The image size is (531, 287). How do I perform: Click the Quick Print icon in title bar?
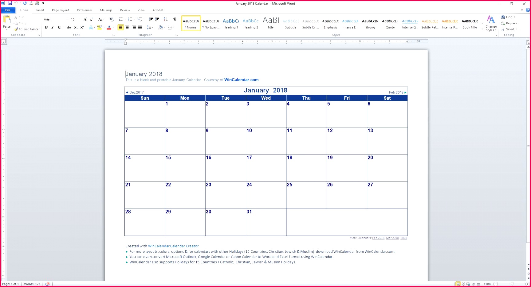[x=37, y=3]
